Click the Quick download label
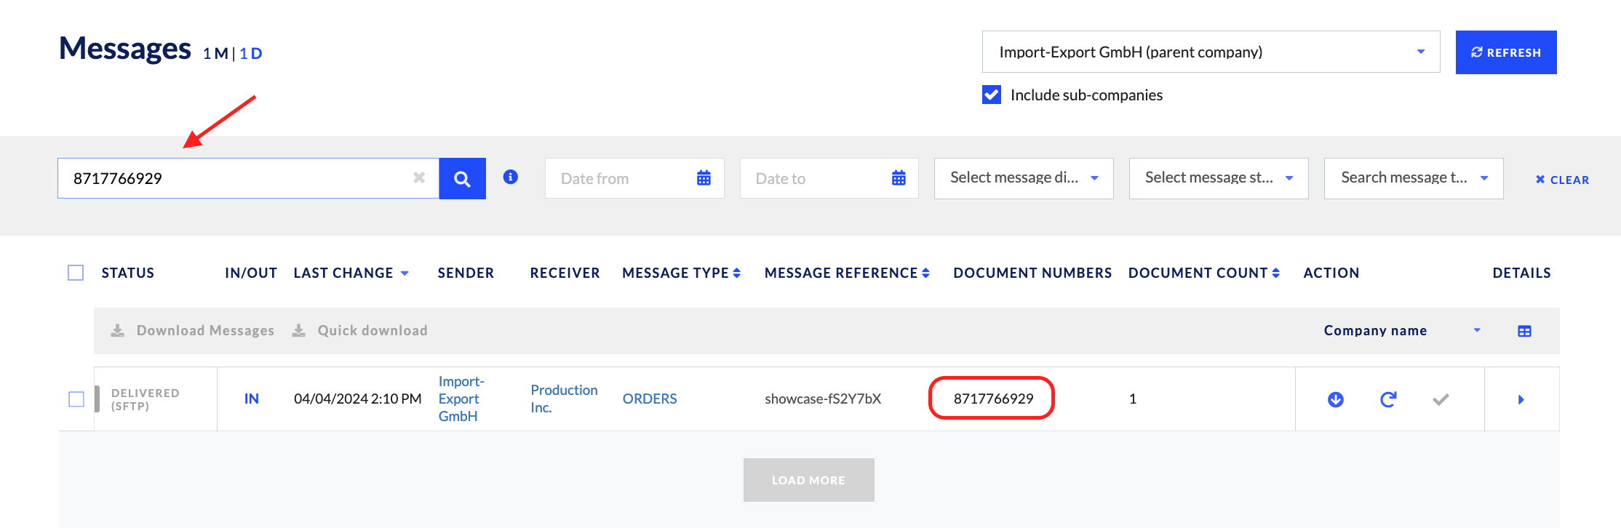The image size is (1621, 528). pyautogui.click(x=373, y=331)
